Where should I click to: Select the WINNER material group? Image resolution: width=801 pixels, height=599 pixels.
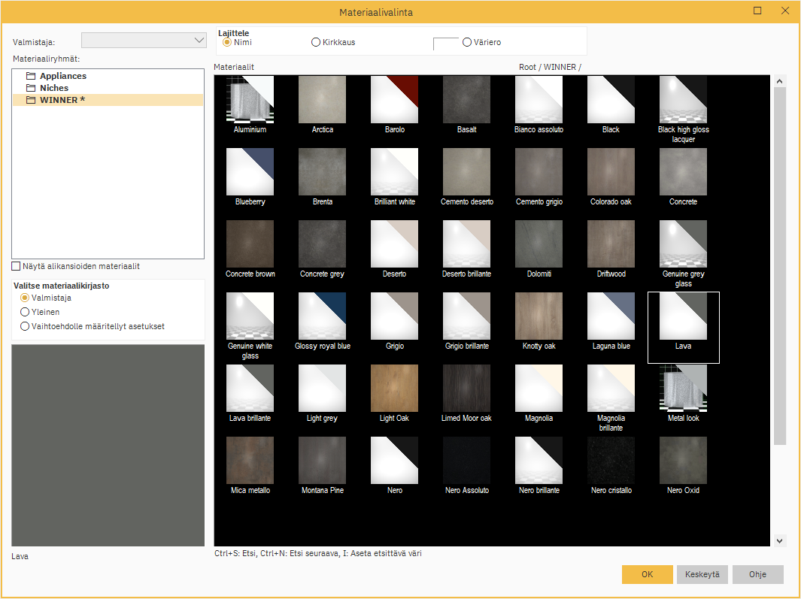tap(62, 100)
